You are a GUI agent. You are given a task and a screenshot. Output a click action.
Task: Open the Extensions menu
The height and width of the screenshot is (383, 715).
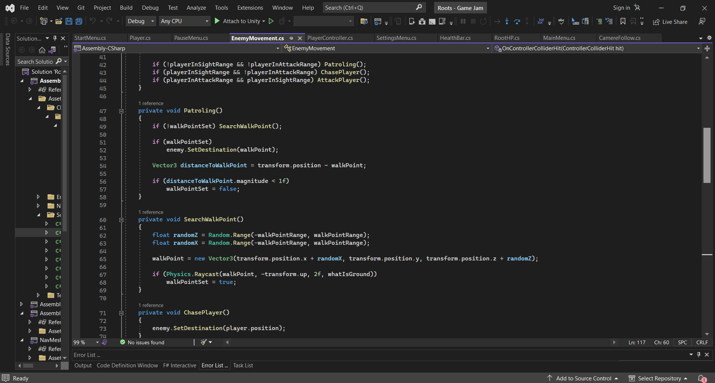(x=250, y=7)
